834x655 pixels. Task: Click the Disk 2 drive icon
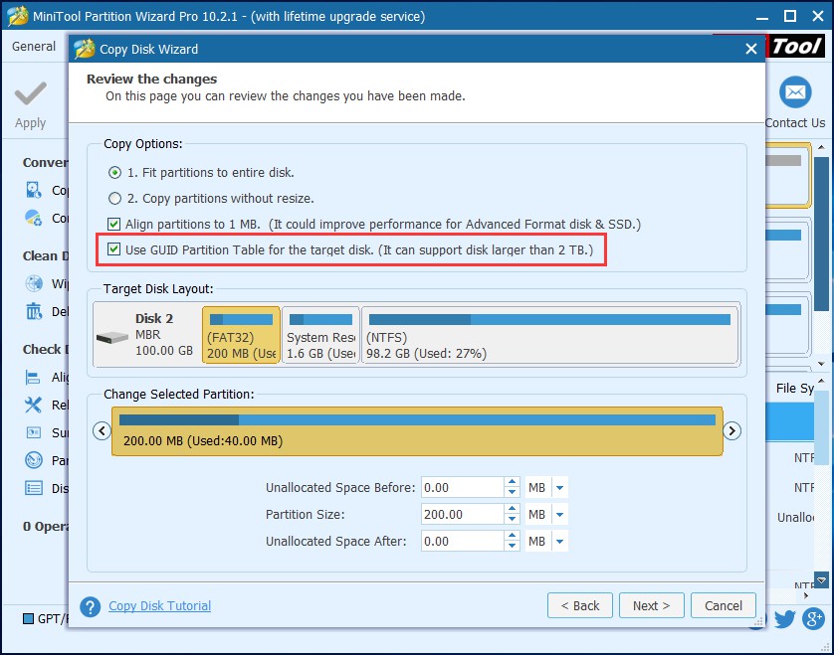point(112,337)
